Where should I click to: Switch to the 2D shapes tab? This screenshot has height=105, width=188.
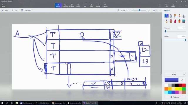click(65, 5)
